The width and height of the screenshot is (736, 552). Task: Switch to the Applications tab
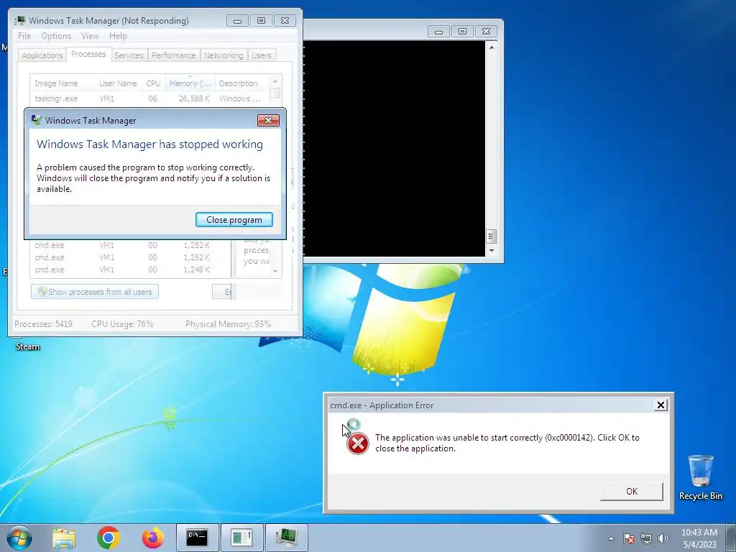[x=42, y=55]
